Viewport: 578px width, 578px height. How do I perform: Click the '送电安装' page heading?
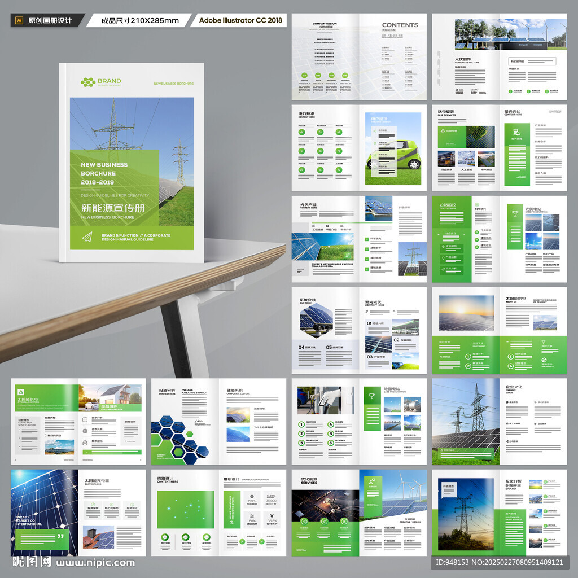(446, 111)
